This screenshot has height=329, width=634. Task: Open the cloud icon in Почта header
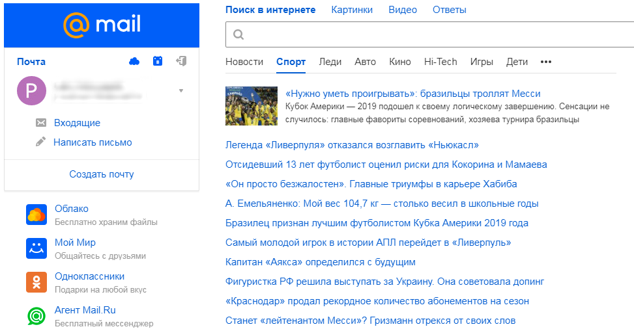pos(134,61)
